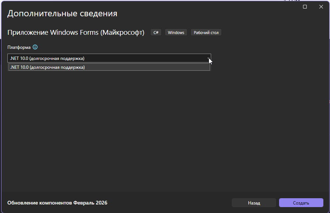The width and height of the screenshot is (330, 213).
Task: Click the Дополнительные сведения heading
Action: click(62, 13)
